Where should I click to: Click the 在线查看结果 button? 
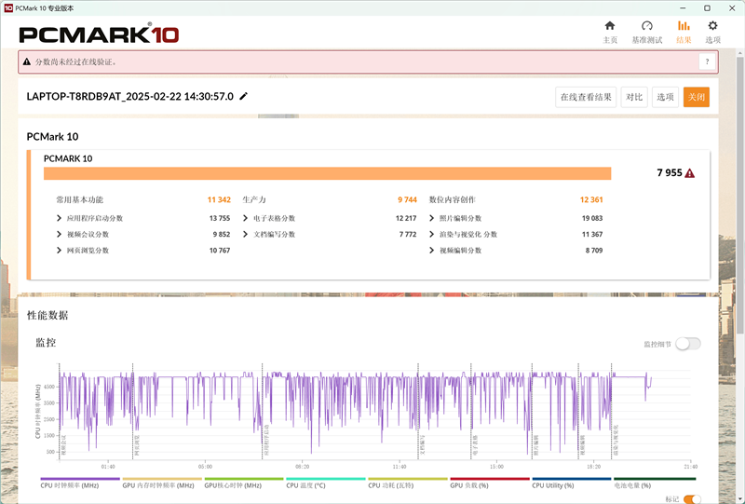click(586, 97)
